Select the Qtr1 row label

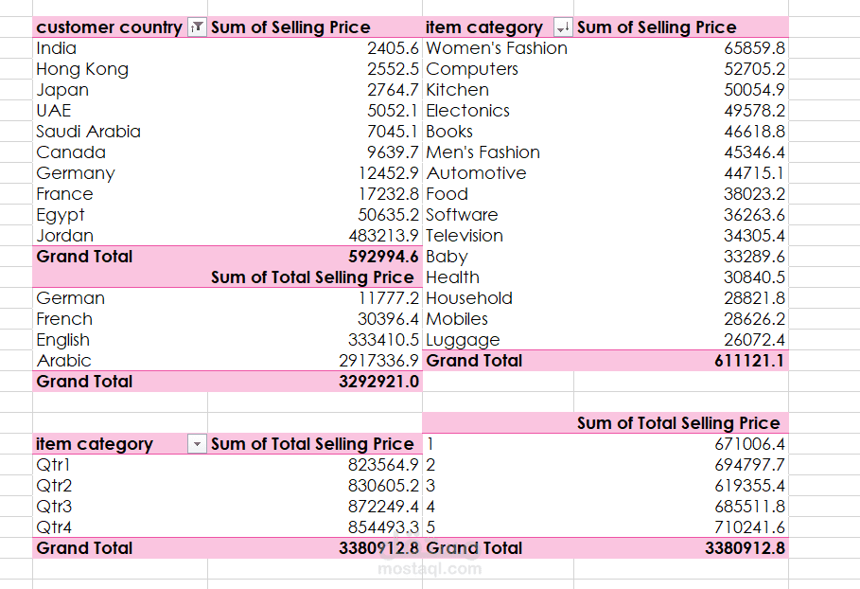tap(54, 465)
